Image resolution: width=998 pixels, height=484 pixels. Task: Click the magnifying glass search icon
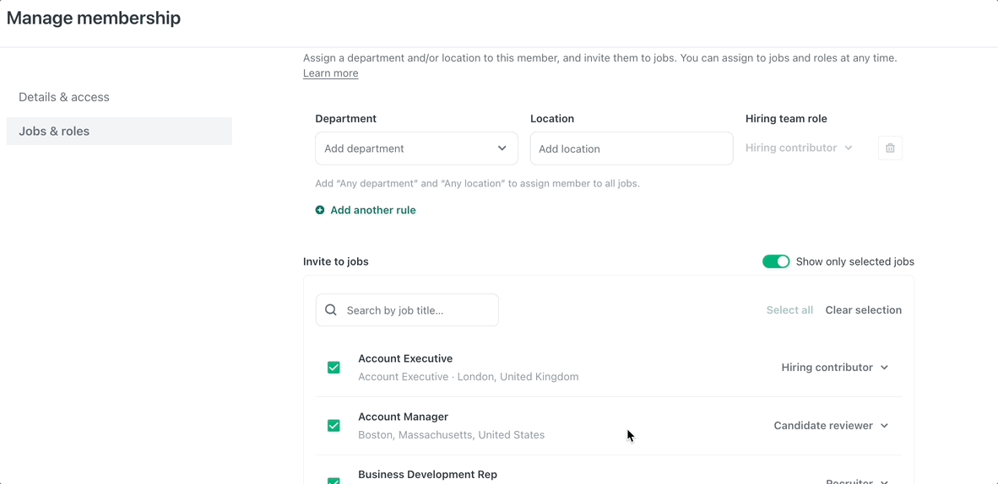click(x=331, y=310)
